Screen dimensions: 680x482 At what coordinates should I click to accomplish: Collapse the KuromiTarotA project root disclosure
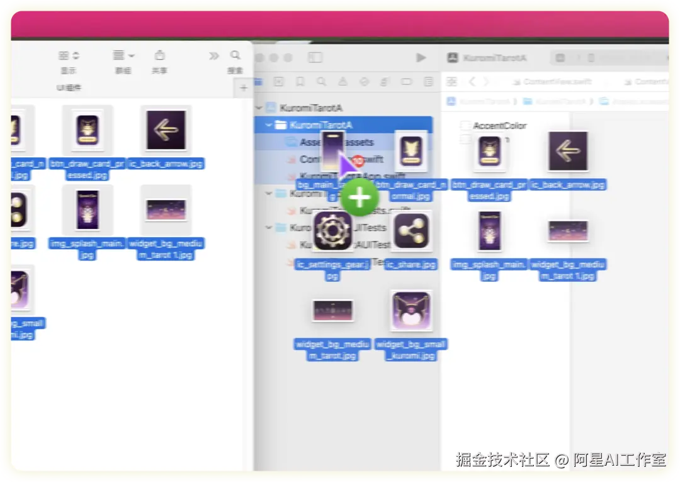pyautogui.click(x=259, y=108)
